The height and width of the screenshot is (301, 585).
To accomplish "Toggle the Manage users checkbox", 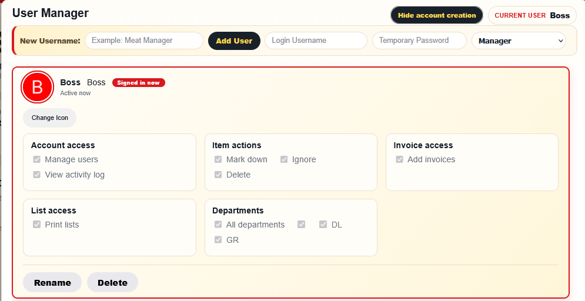I will click(x=36, y=160).
